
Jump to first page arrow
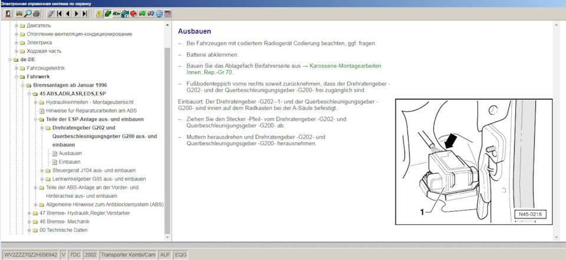(x=59, y=14)
